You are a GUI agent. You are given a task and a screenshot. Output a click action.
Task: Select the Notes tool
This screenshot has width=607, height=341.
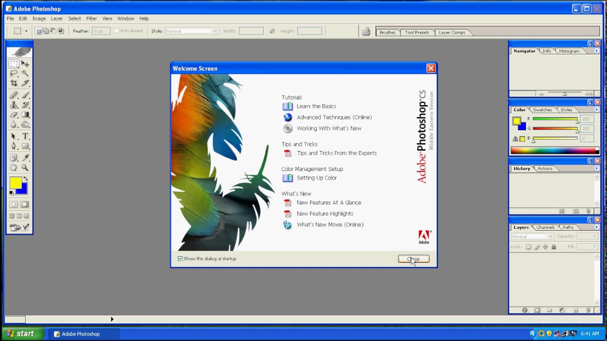tap(14, 158)
